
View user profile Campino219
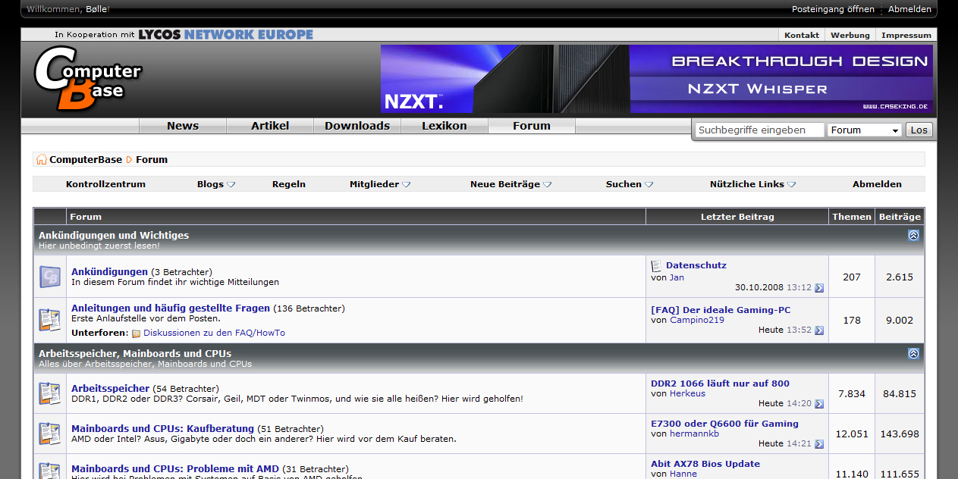[697, 320]
